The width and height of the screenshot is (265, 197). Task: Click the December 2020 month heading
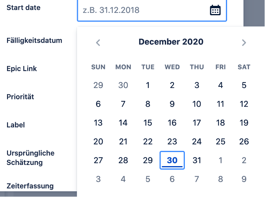pyautogui.click(x=171, y=42)
